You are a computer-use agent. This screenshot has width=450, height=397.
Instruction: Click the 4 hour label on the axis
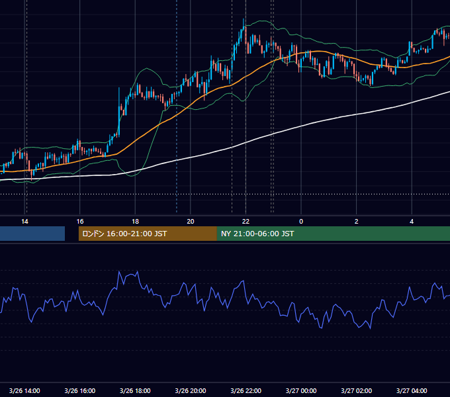(x=412, y=222)
